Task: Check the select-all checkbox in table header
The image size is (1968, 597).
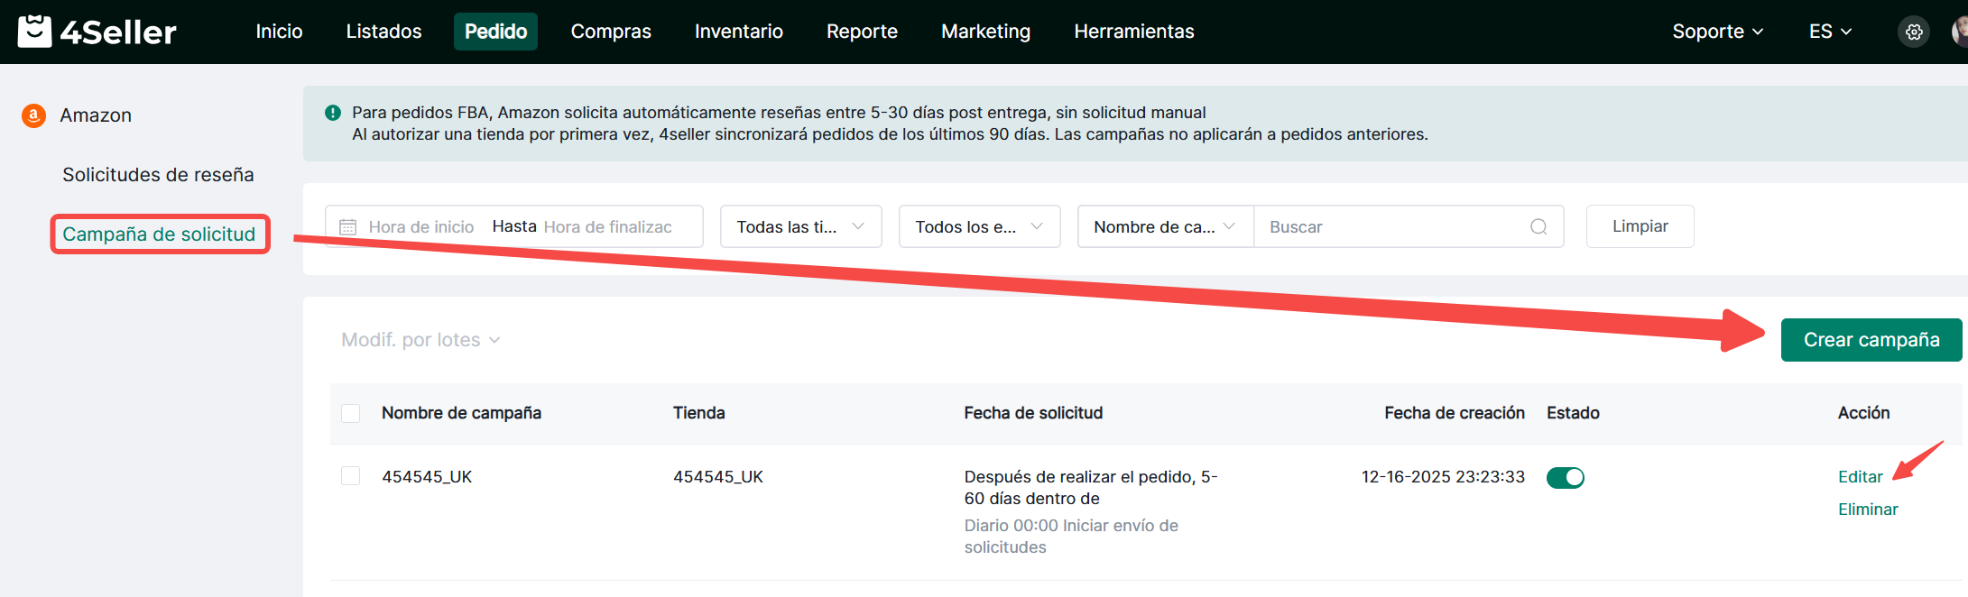Action: click(351, 413)
